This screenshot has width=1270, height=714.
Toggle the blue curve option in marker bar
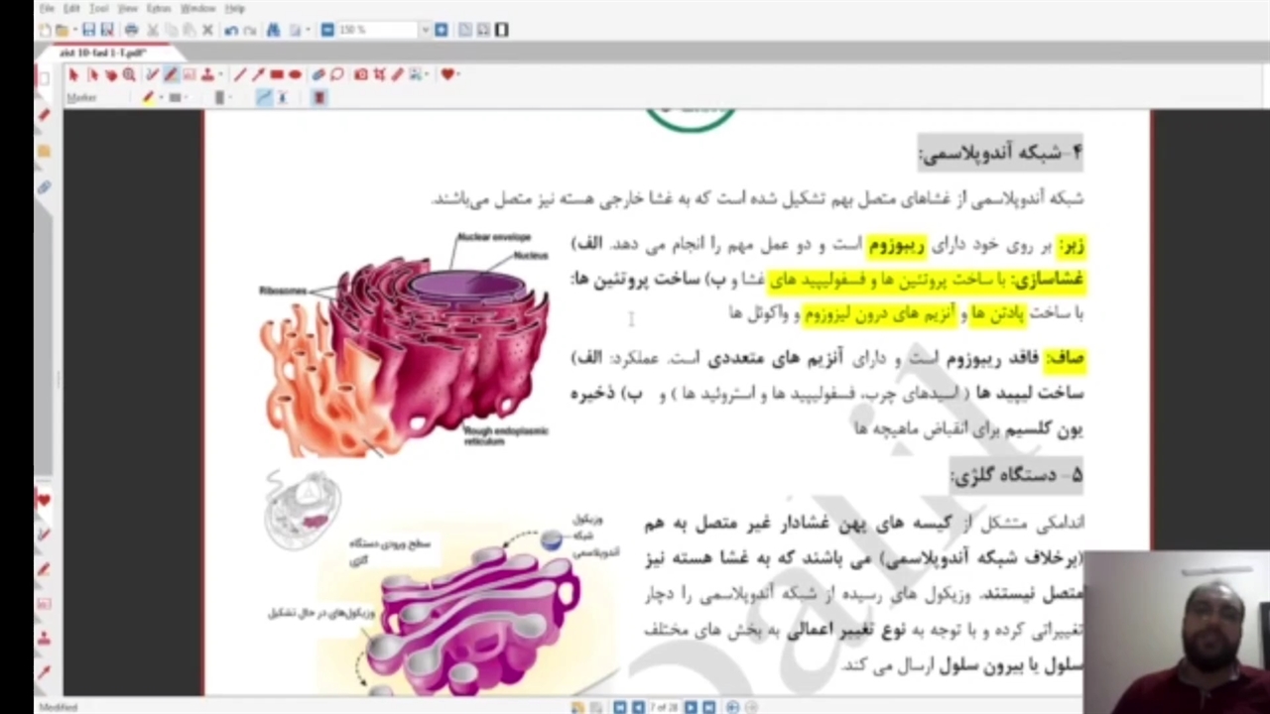coord(263,97)
